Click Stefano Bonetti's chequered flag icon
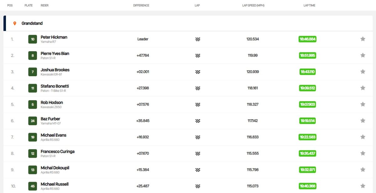 pos(198,88)
